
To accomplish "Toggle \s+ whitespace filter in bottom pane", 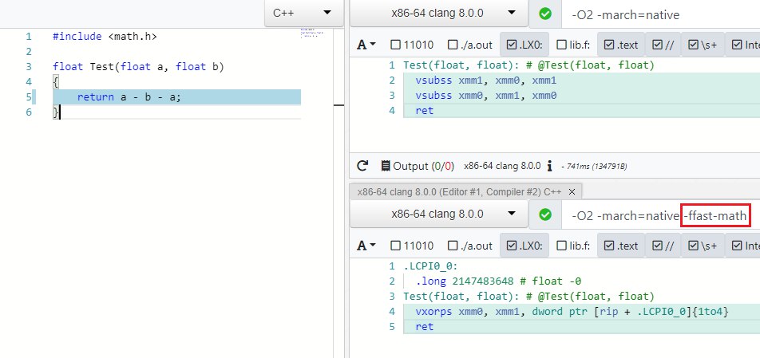I will [x=703, y=246].
